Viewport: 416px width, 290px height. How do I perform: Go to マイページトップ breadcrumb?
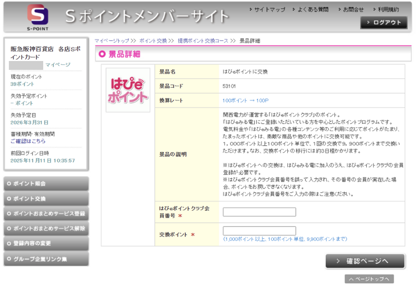point(112,41)
